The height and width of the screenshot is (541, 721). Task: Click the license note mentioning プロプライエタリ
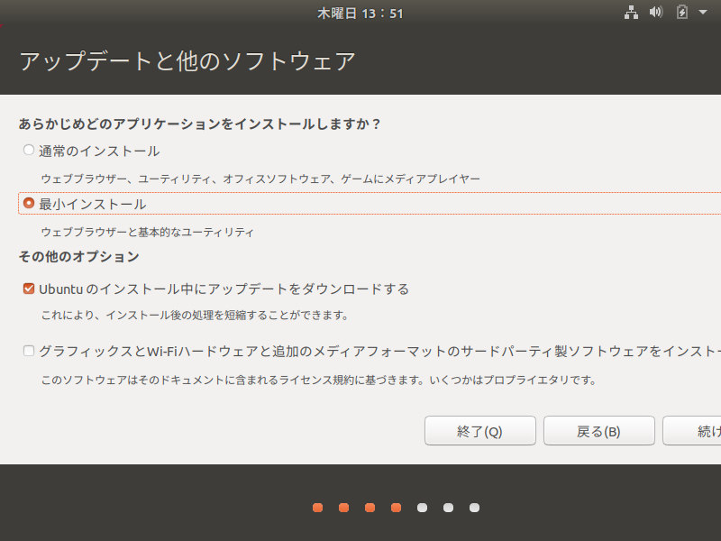click(319, 380)
